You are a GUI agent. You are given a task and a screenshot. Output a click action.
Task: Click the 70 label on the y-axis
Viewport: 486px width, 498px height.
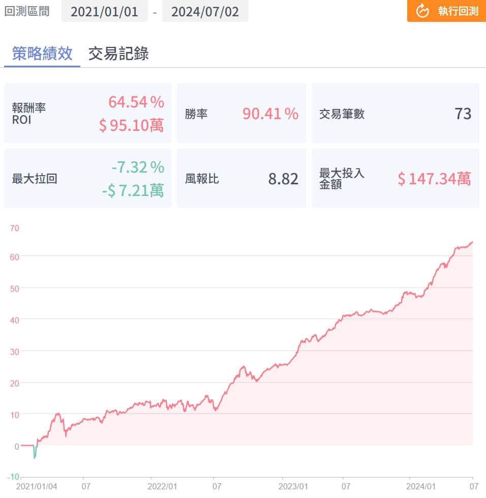[x=14, y=228]
